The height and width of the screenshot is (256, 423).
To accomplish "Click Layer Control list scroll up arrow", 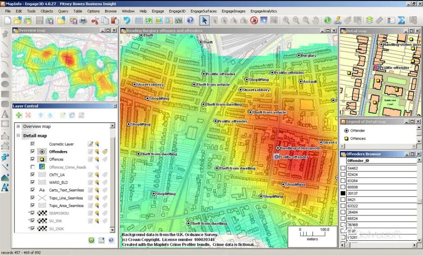I will point(112,126).
